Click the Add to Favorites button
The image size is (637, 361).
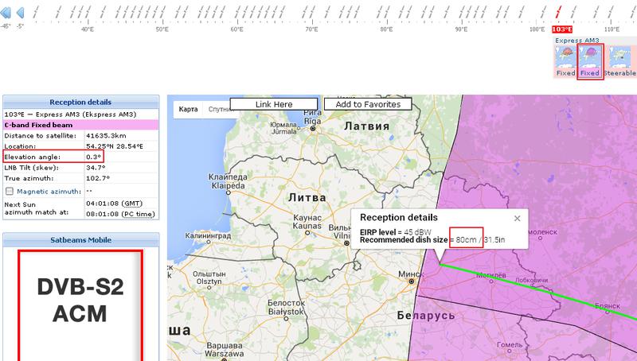click(x=367, y=104)
